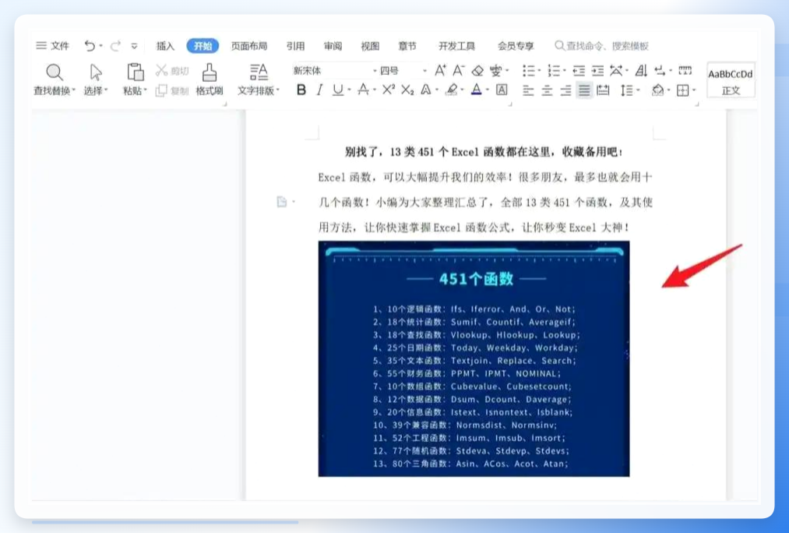Open the highlight color dropdown arrow
The image size is (789, 533).
pos(463,90)
